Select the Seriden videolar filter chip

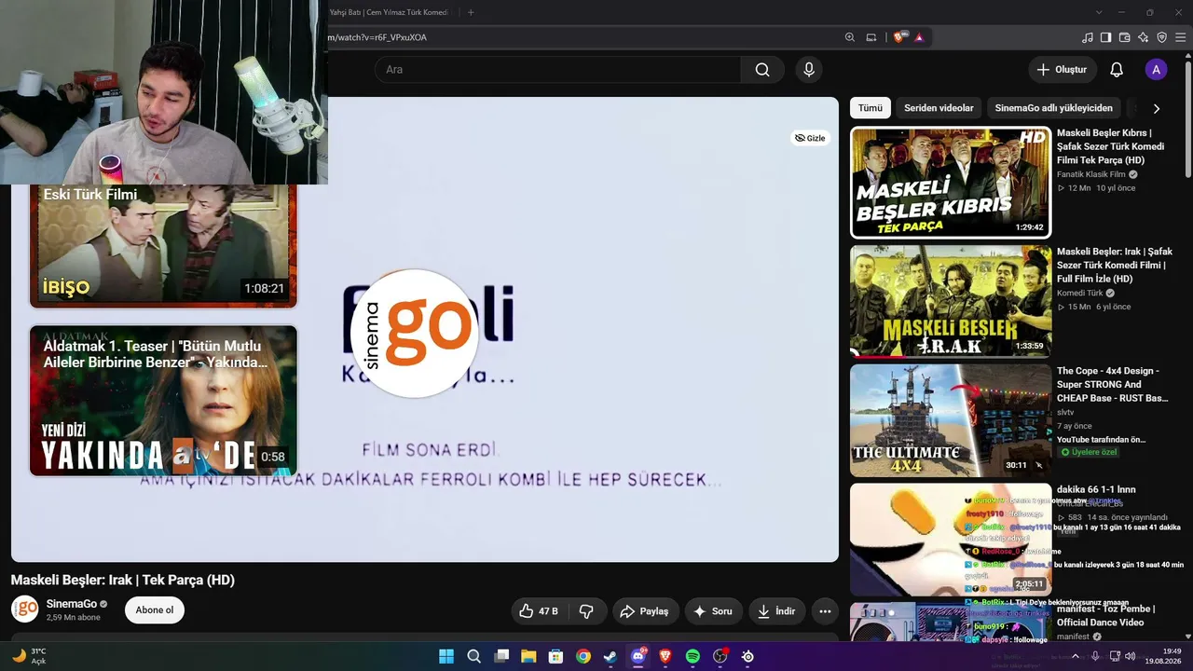pyautogui.click(x=939, y=108)
